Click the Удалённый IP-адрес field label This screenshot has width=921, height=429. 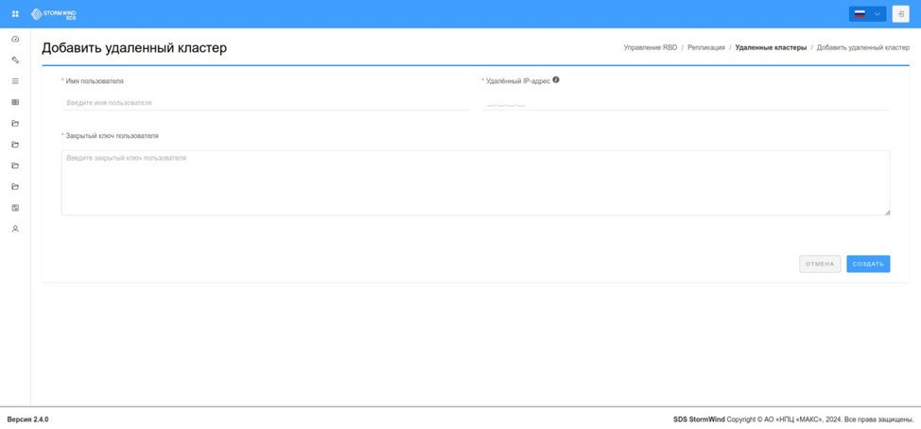tap(518, 81)
